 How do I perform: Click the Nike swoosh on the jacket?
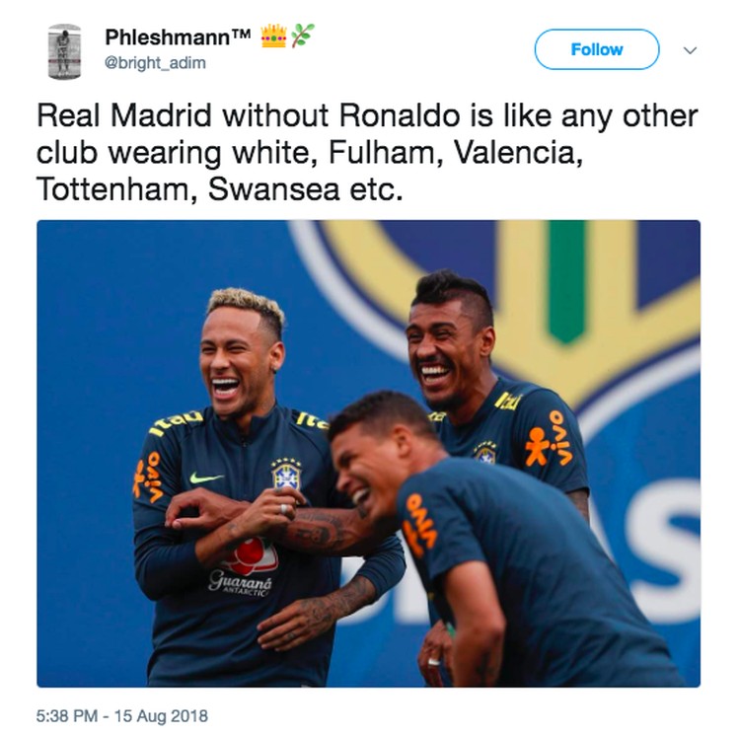pyautogui.click(x=206, y=478)
